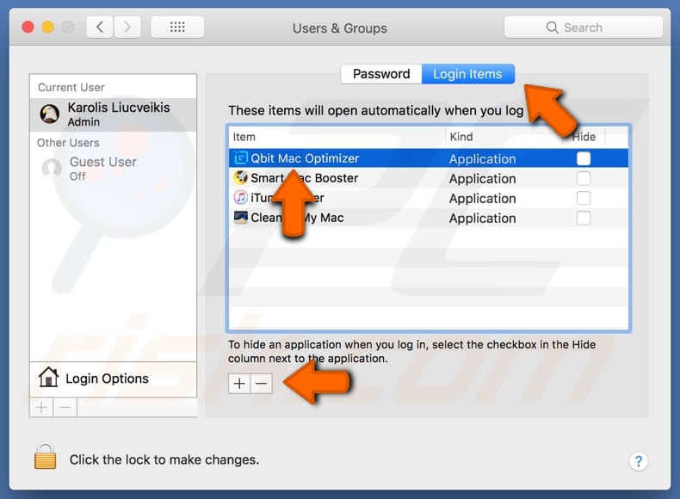This screenshot has width=680, height=499.
Task: Select the Login Items tab
Action: 468,74
